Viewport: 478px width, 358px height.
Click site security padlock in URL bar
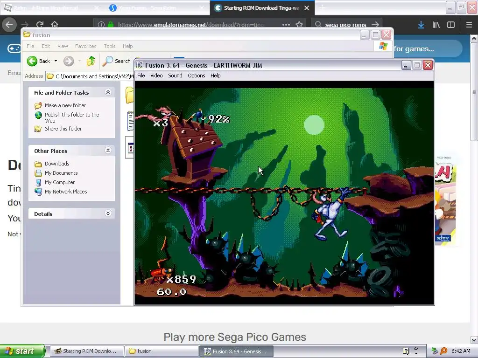pos(111,25)
